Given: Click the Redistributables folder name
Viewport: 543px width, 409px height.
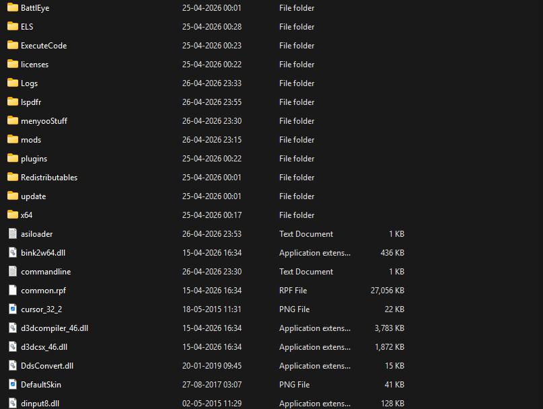Looking at the screenshot, I should [x=49, y=178].
